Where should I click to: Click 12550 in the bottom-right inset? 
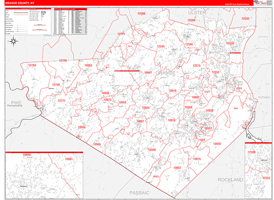252,152
